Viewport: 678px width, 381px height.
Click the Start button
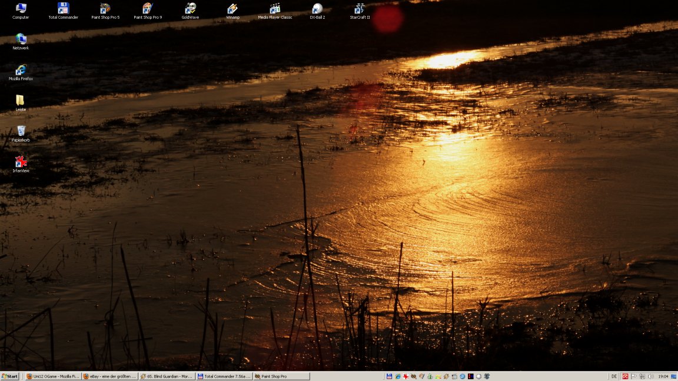tap(9, 376)
